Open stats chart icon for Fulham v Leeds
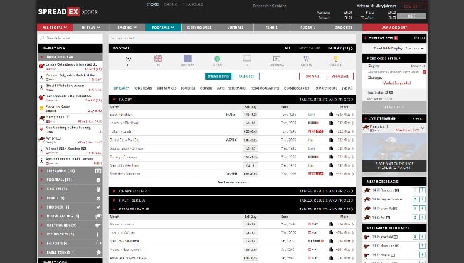 (x=331, y=131)
